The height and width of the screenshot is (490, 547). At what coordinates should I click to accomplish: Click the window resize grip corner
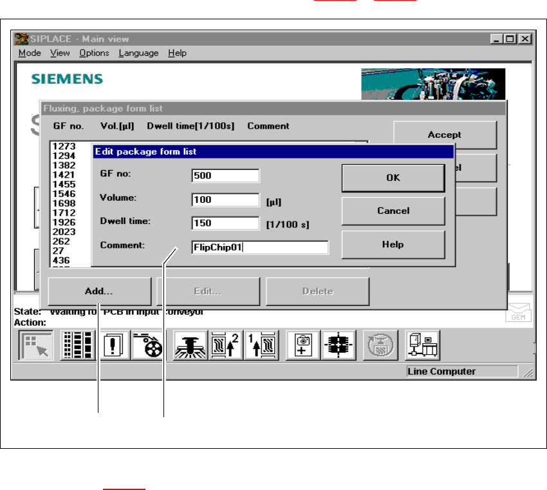pos(528,373)
